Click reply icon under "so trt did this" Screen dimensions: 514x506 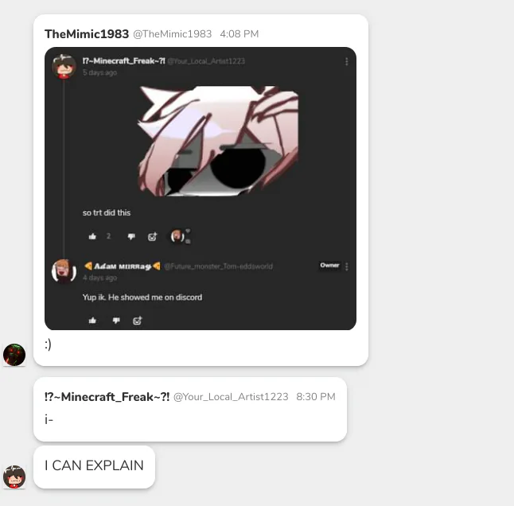click(x=152, y=236)
